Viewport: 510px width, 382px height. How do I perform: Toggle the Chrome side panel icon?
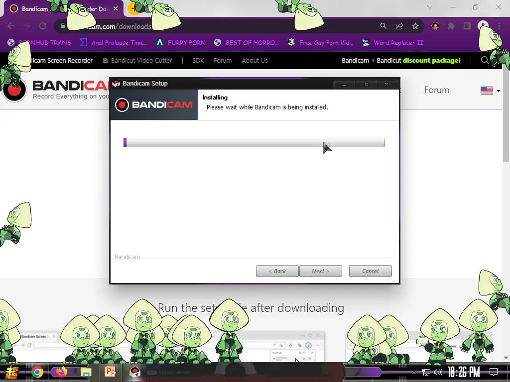pos(467,26)
